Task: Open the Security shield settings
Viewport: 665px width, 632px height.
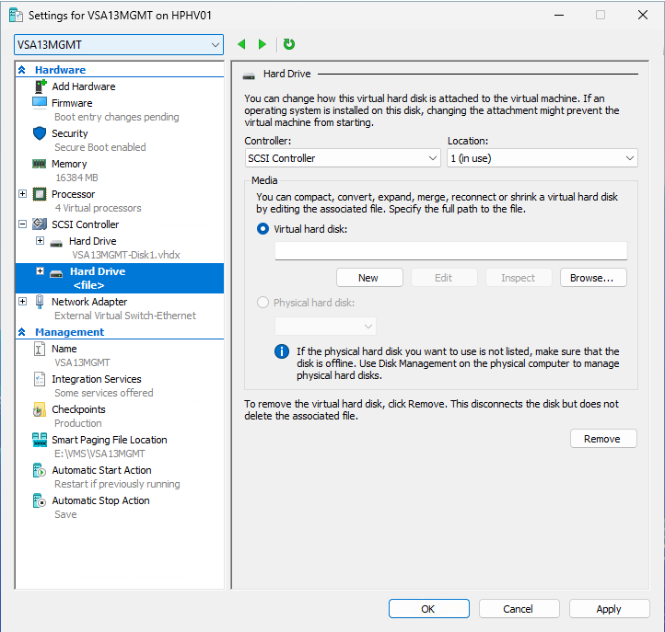Action: coord(40,133)
